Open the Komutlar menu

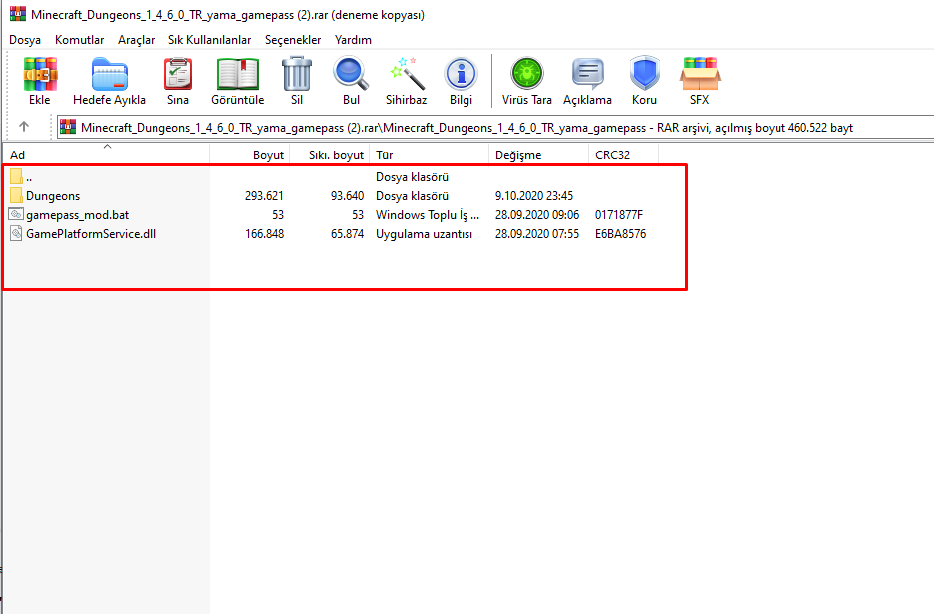point(79,39)
